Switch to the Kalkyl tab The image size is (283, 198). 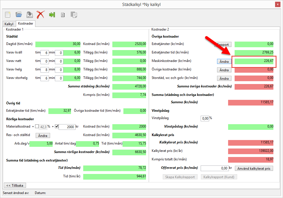(9, 24)
